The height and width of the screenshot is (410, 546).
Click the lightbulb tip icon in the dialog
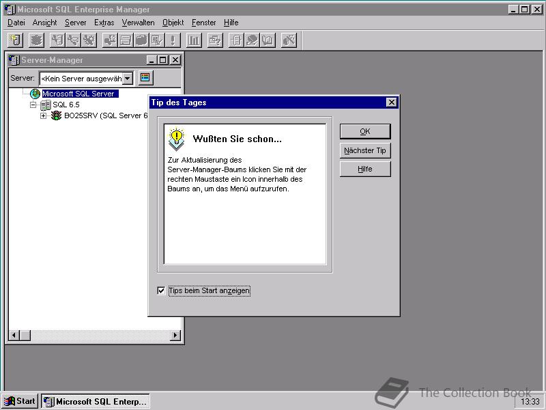177,139
